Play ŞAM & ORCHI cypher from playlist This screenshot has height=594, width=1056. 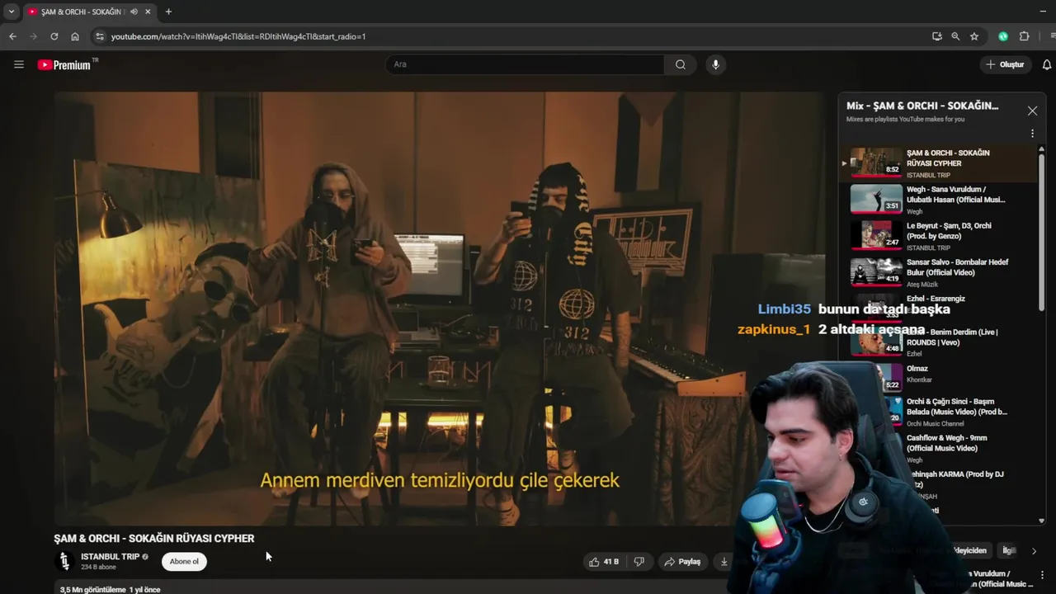point(940,163)
